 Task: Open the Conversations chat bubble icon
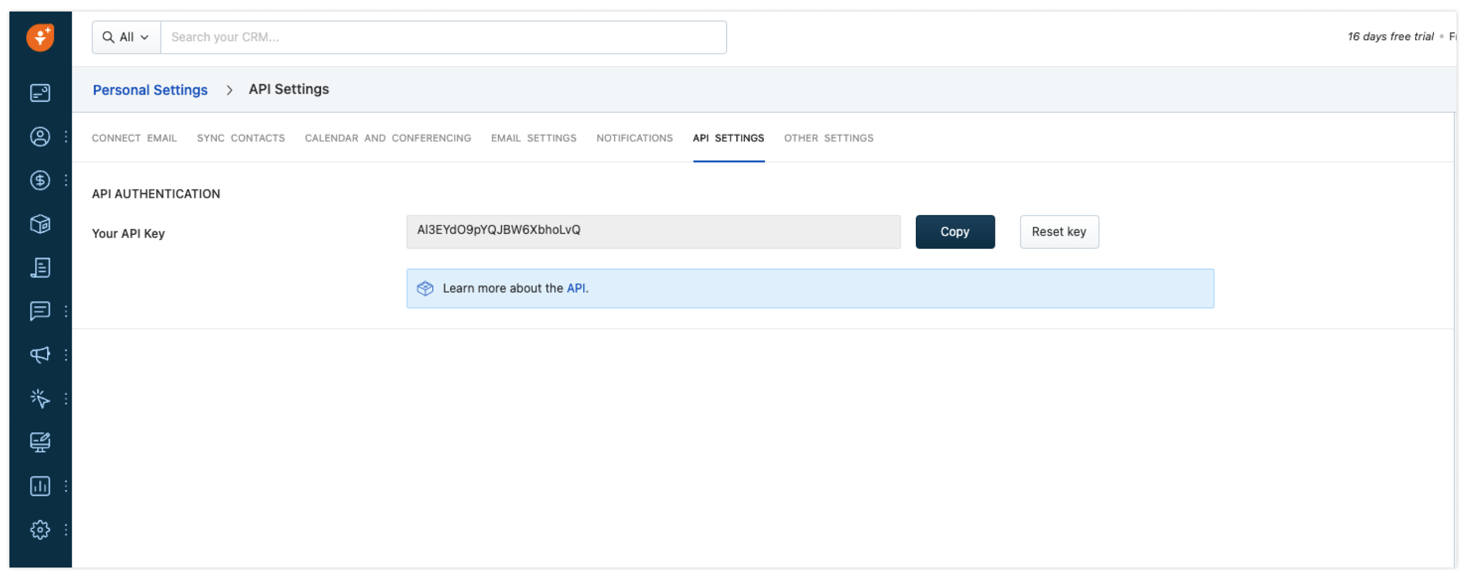click(x=40, y=311)
